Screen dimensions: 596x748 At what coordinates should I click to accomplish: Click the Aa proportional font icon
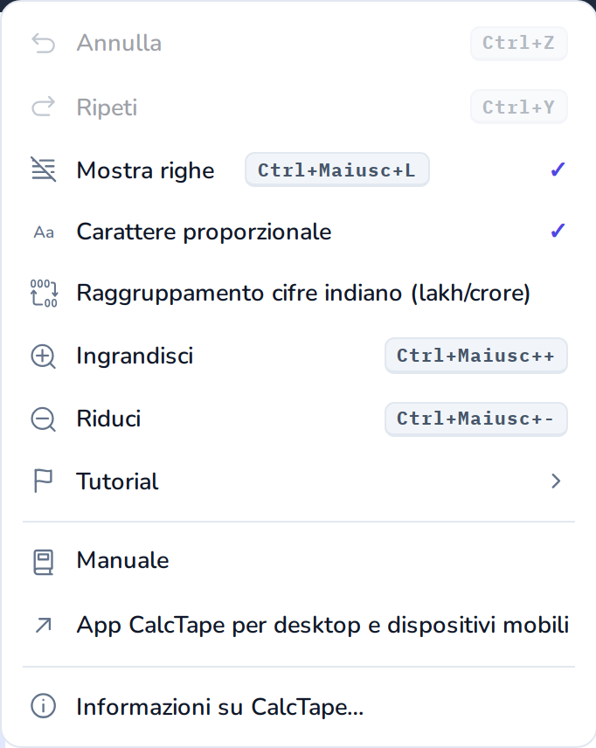tap(44, 232)
